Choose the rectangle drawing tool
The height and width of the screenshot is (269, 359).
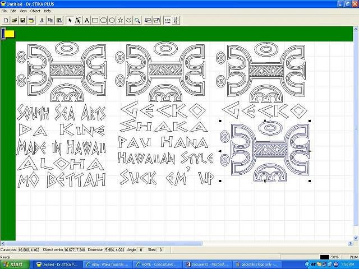pyautogui.click(x=95, y=20)
